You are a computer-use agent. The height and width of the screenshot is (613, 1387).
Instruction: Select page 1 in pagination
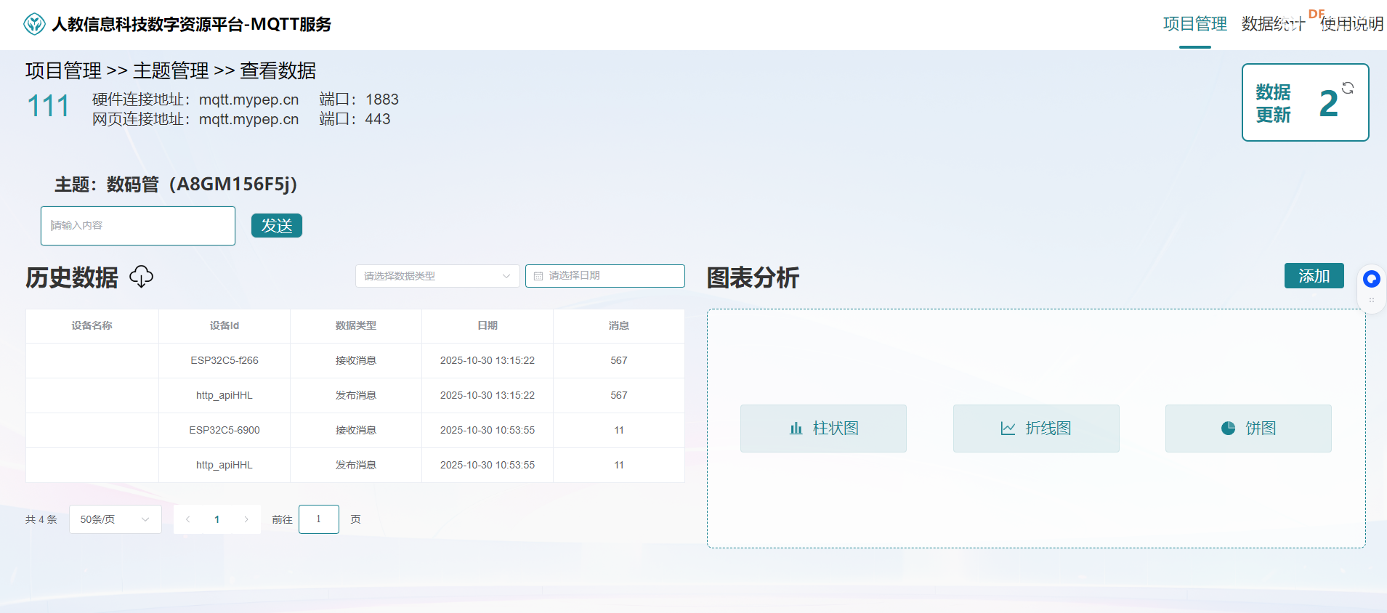217,519
